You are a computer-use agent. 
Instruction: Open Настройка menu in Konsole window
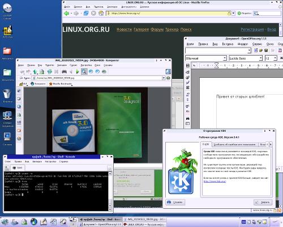tap(51, 162)
